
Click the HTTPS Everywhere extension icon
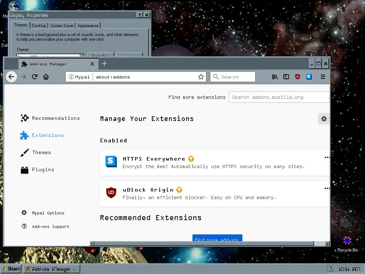click(x=111, y=162)
